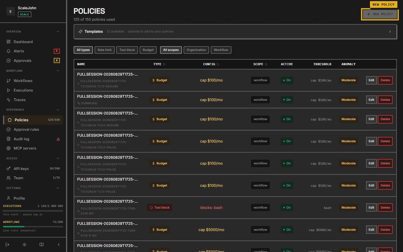The height and width of the screenshot is (252, 403).
Task: Click the red Alerts count badge
Action: click(57, 51)
